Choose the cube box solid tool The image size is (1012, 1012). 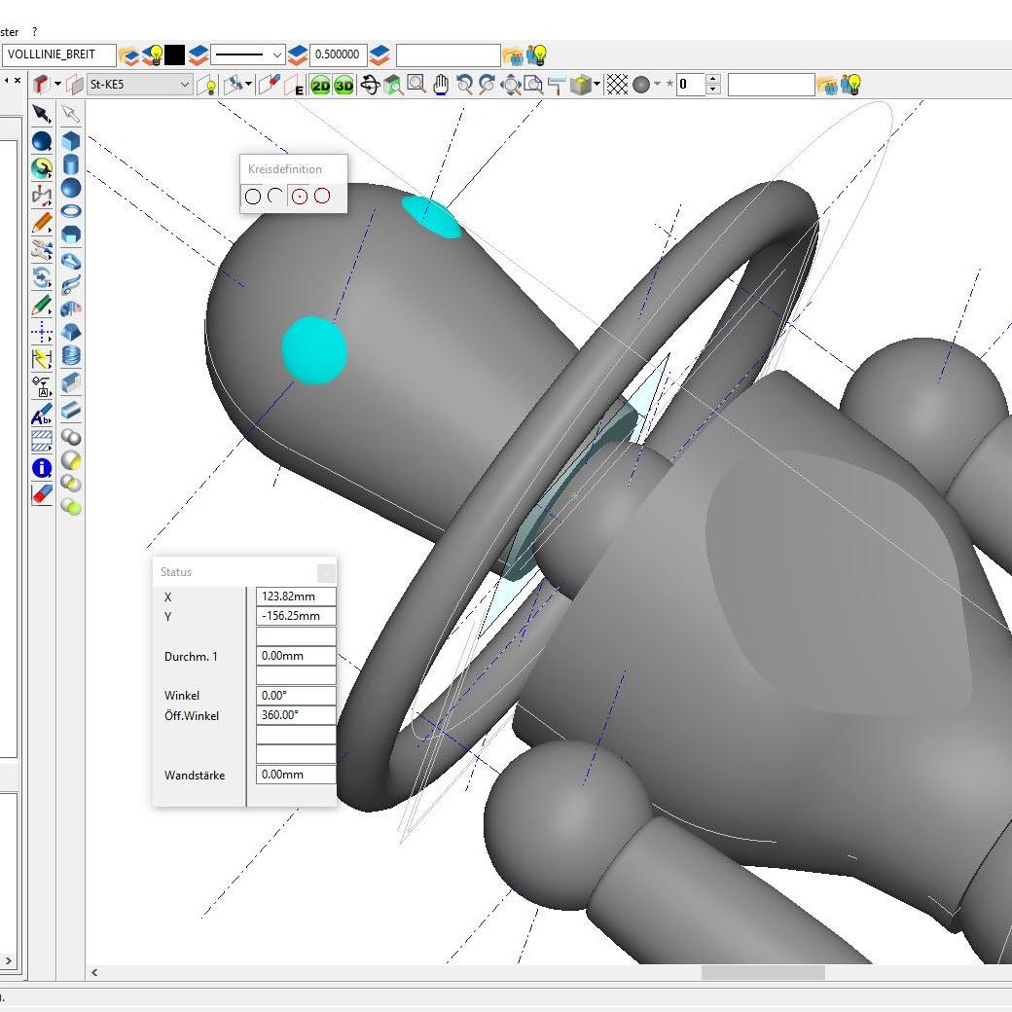click(71, 140)
